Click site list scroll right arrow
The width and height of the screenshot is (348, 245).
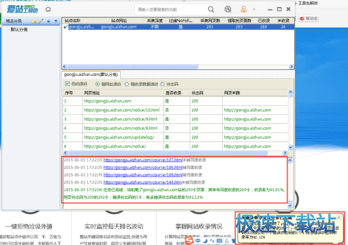291,67
